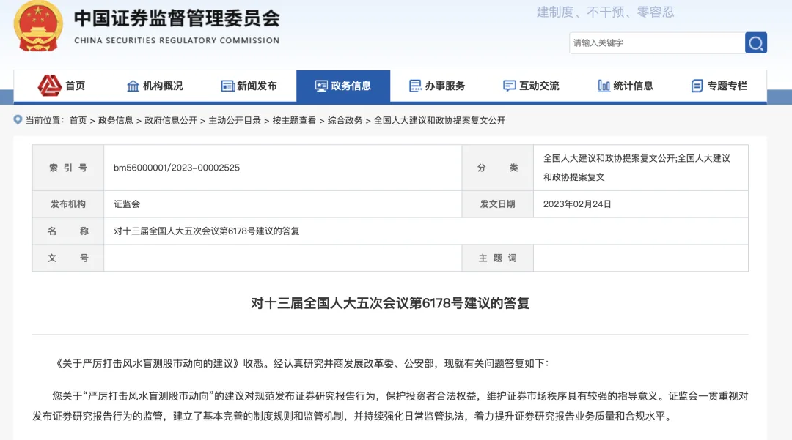
Task: Open 政府信息公开 breadcrumb link
Action: tap(171, 121)
